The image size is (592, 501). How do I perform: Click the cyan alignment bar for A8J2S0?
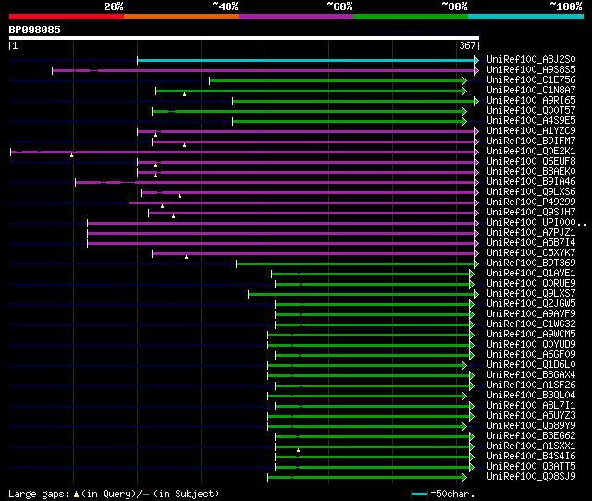[306, 60]
